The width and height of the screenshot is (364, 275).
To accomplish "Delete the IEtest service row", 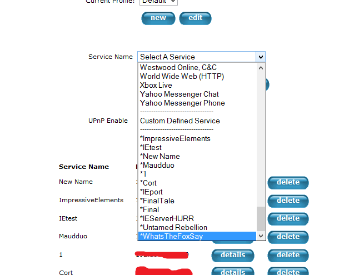I will [x=288, y=219].
